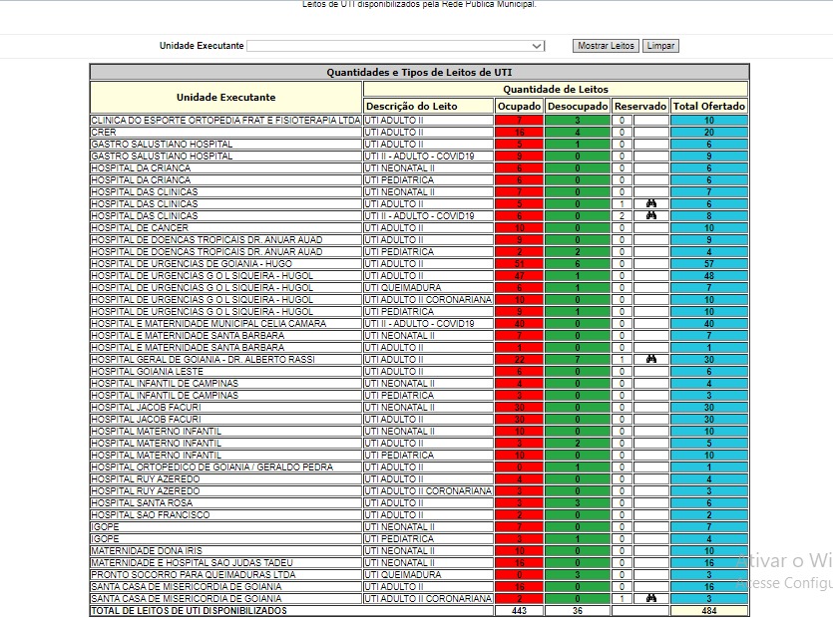
Task: Select the Total Ofertado column header
Action: coord(708,106)
